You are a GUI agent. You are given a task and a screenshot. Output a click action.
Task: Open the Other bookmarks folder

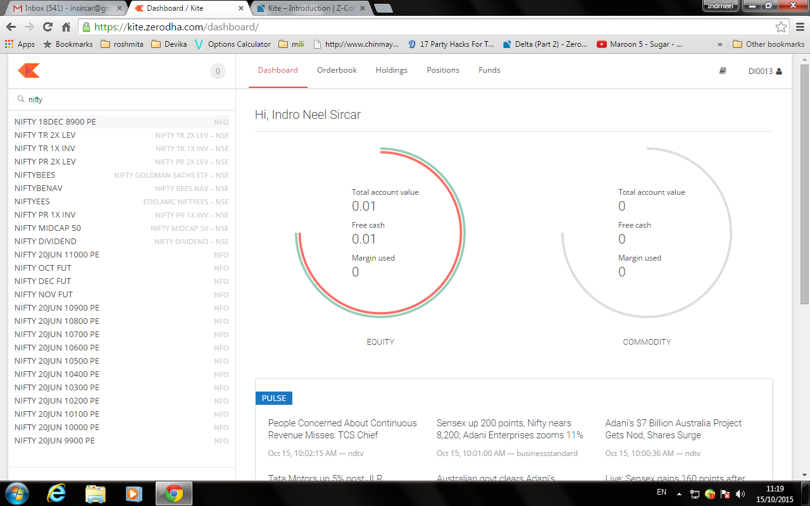pos(768,44)
